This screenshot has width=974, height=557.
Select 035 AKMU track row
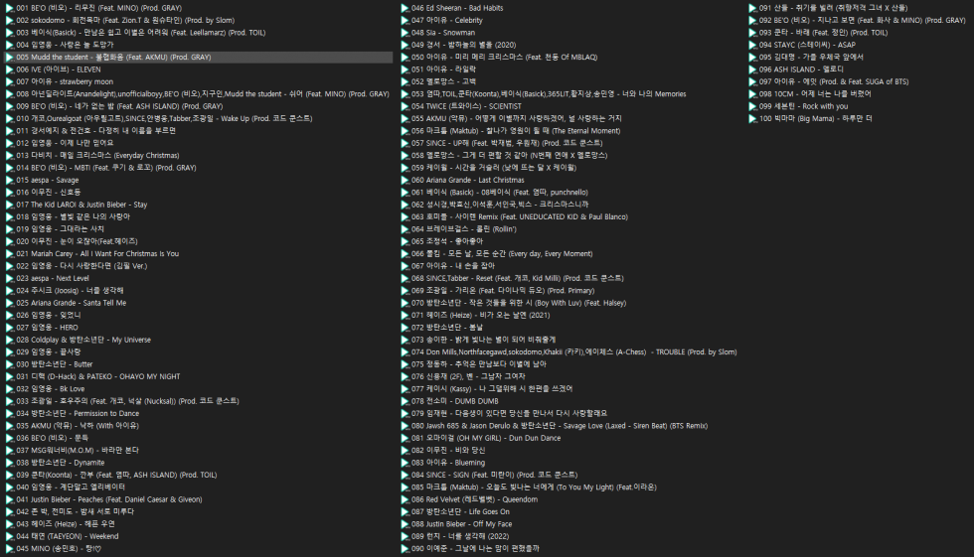78,426
